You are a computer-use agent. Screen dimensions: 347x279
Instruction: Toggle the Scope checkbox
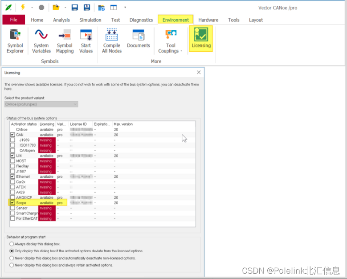click(12, 203)
